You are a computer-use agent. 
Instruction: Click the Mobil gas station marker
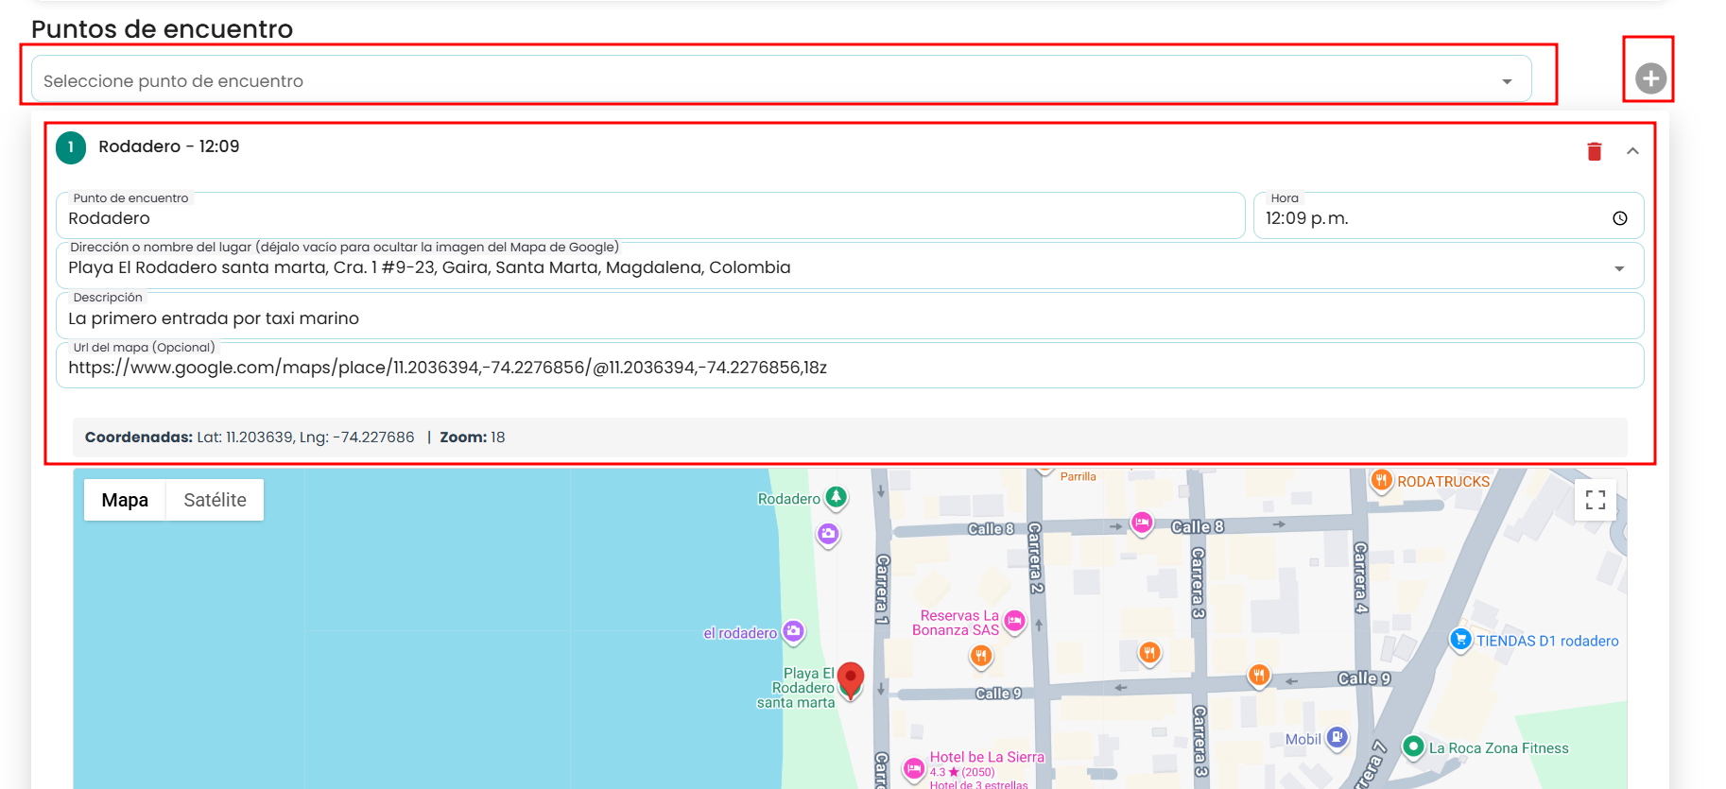[x=1337, y=738]
